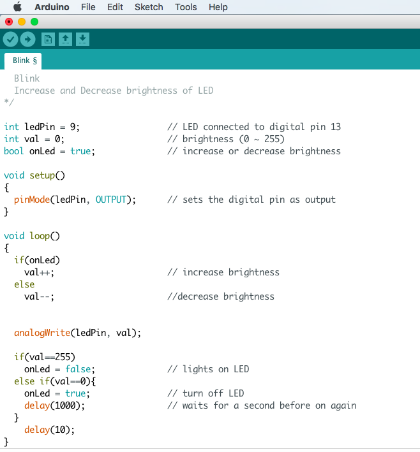Click on the 'val++;' statement
Screen dimensions: 420x452
click(39, 272)
